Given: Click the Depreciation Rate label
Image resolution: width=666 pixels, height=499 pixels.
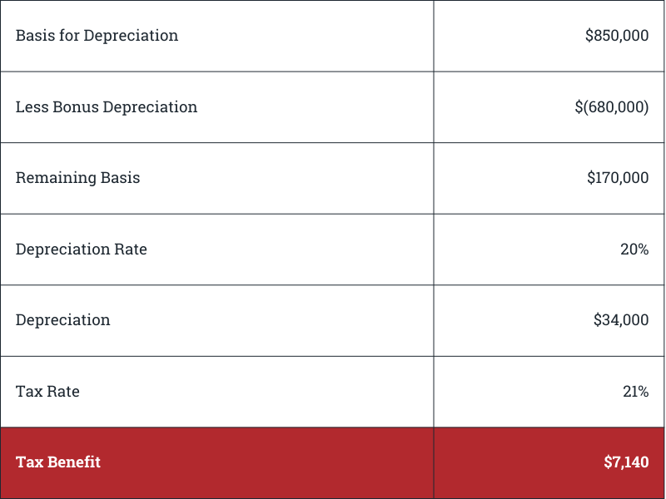Looking at the screenshot, I should coord(81,249).
